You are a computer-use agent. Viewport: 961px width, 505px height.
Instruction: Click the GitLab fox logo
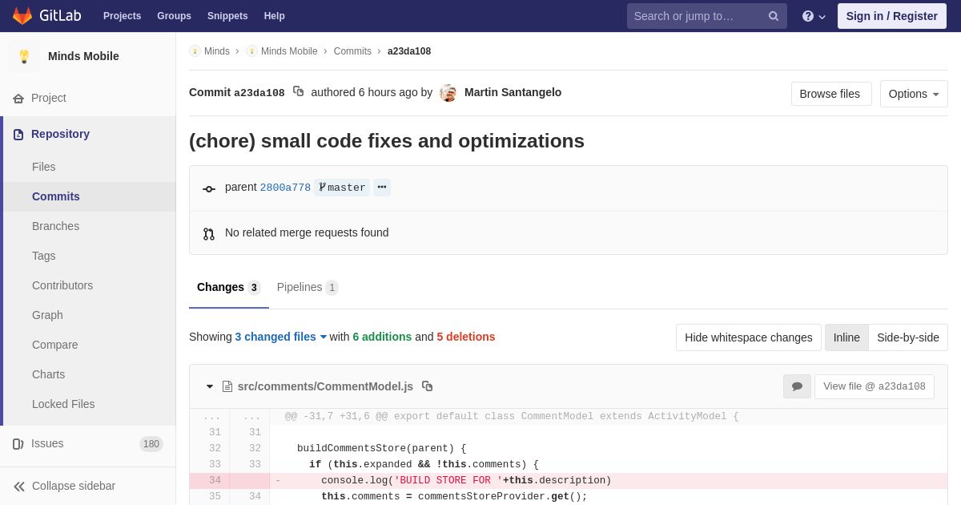[22, 16]
